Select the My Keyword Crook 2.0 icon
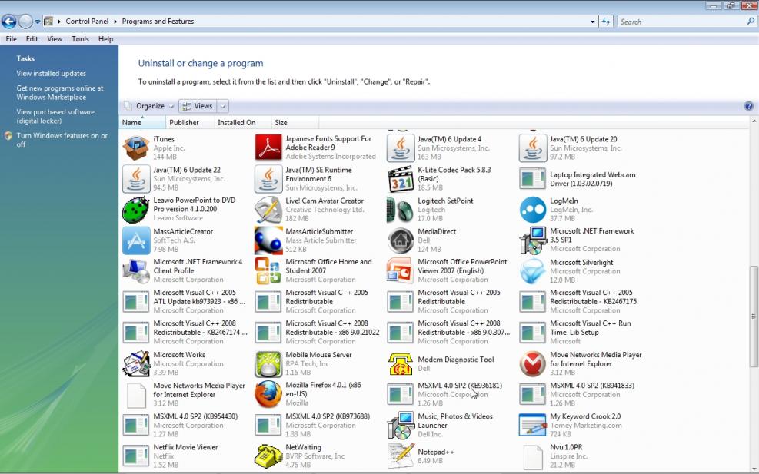Viewport: 759px width, 474px height. coord(532,425)
